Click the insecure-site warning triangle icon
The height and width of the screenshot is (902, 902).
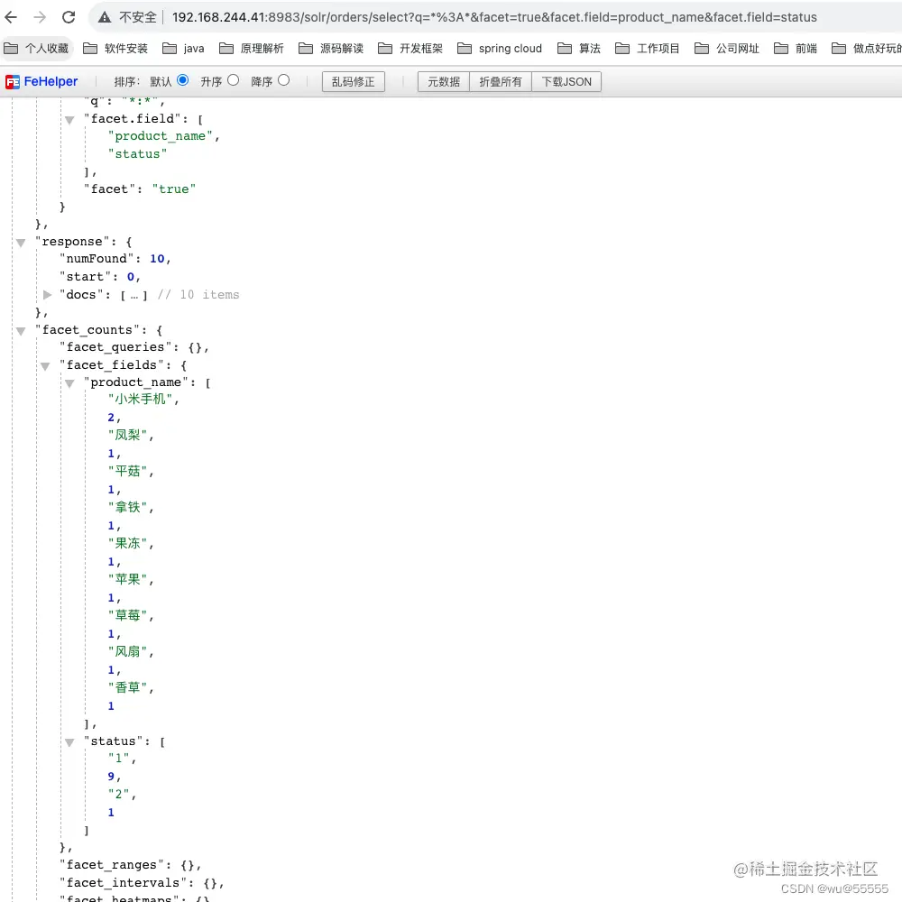(105, 17)
